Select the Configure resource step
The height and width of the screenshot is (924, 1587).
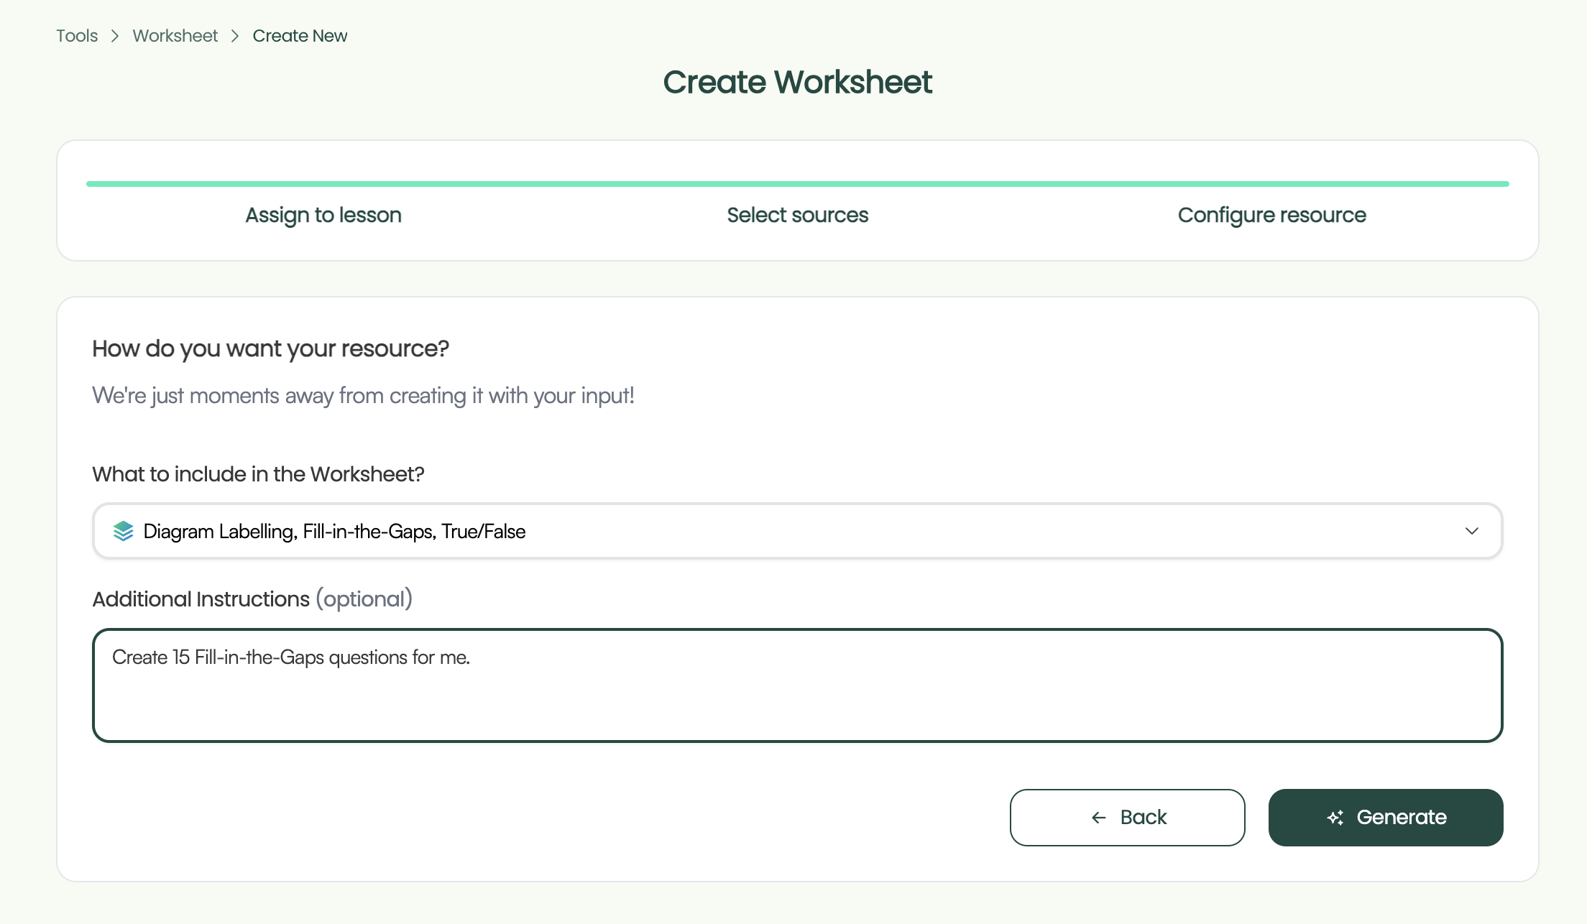point(1271,215)
